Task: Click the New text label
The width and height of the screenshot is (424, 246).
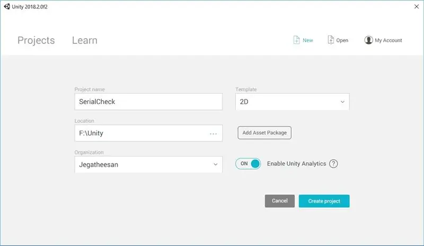Action: point(308,40)
